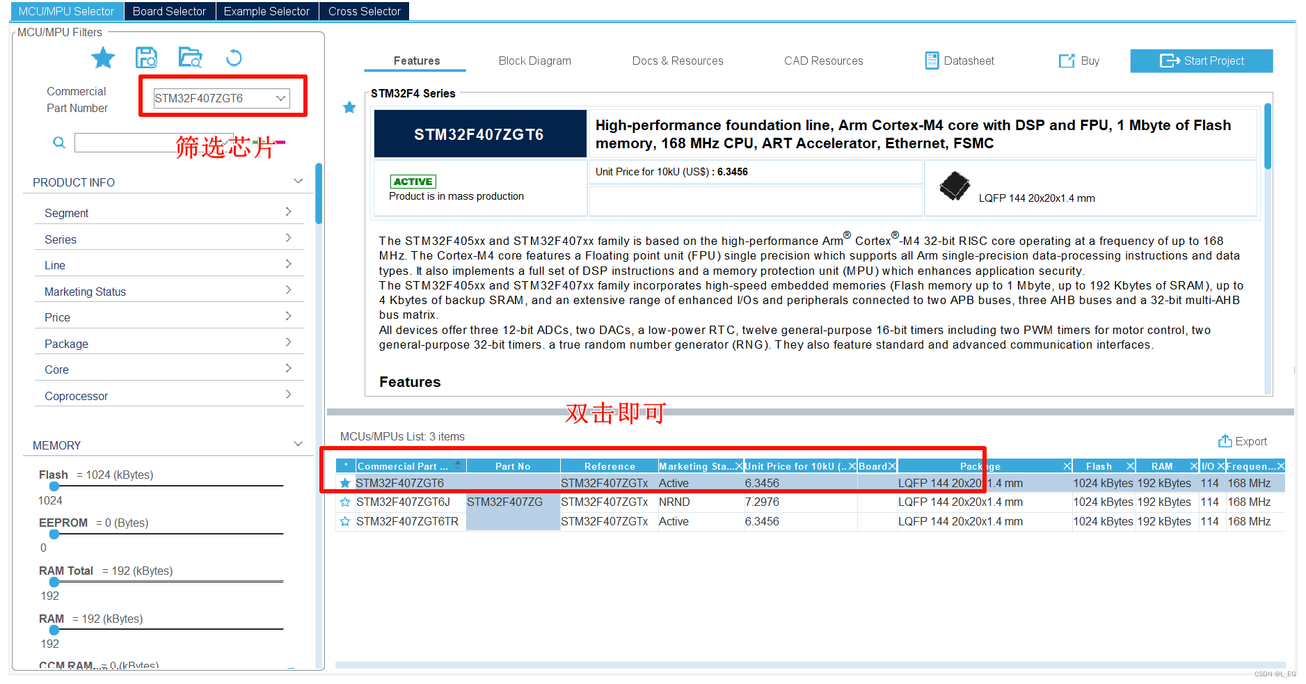Select the STM32F407ZGT6J part name cell
The image size is (1306, 684).
point(410,502)
